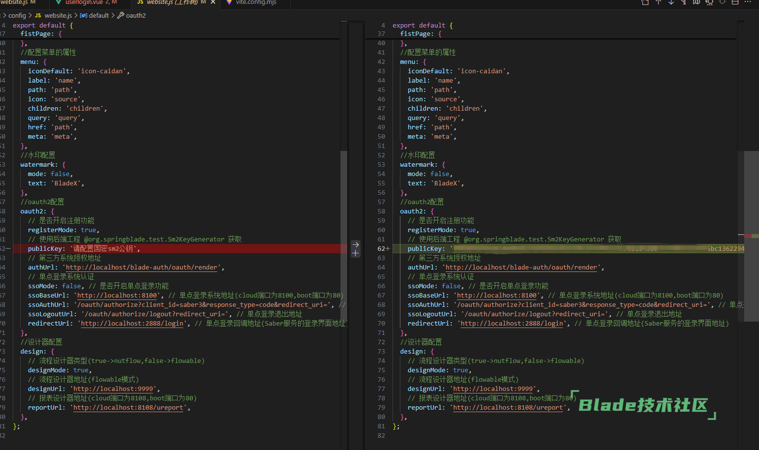
Task: Toggle whitespace display with the pilcrow icon
Action: tap(684, 2)
